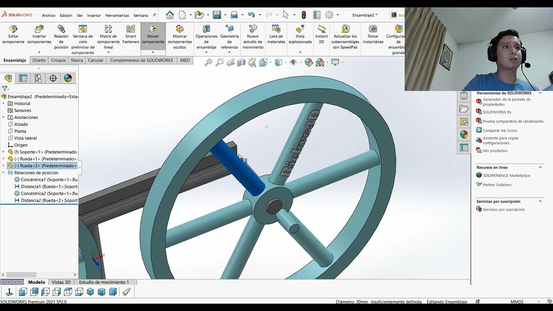The image size is (553, 311).
Task: Open Mis productos link
Action: [495, 151]
